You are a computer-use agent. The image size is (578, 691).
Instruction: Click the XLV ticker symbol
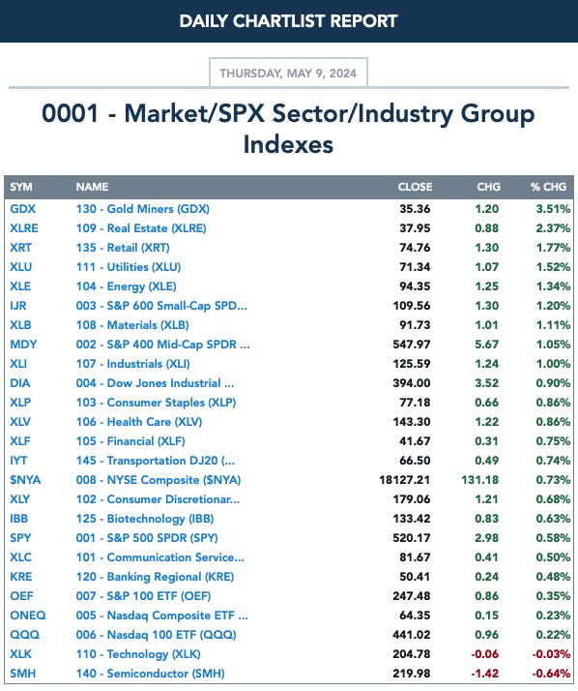click(x=20, y=422)
